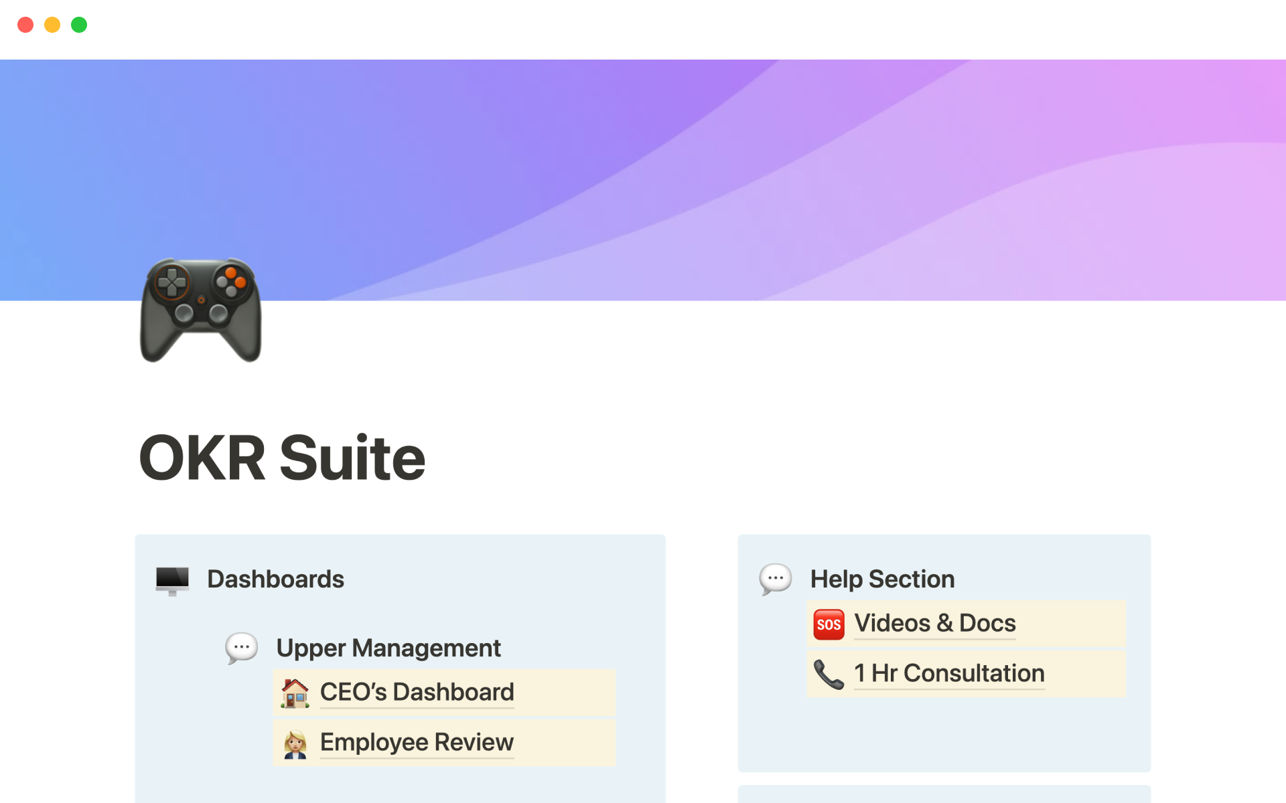Click the OKR Suite page title

point(282,458)
